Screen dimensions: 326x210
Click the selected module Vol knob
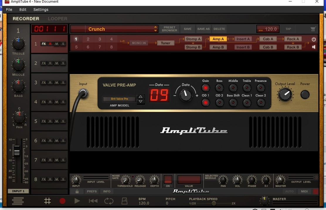[237, 180]
